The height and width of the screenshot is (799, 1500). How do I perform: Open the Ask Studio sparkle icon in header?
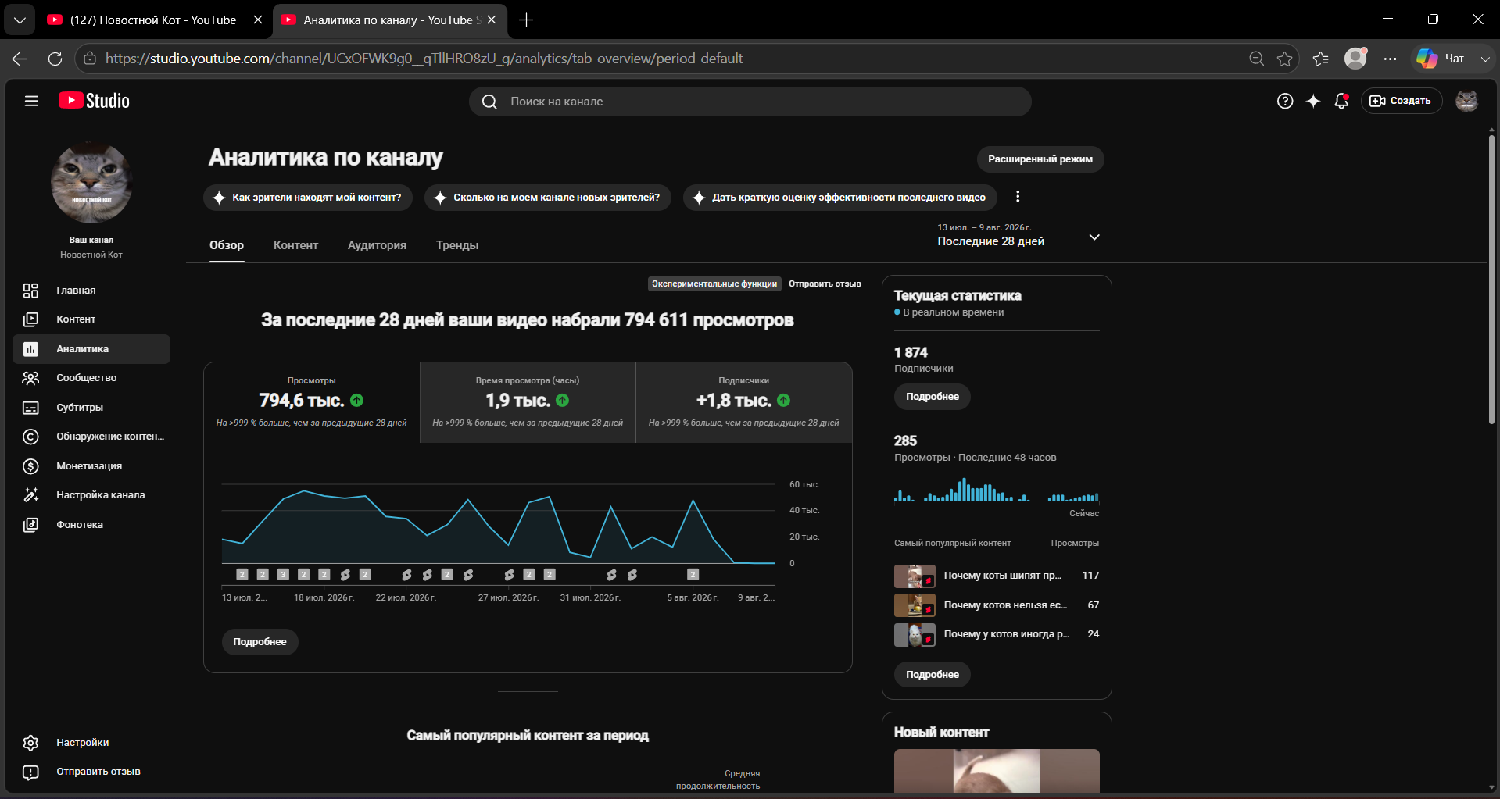click(x=1313, y=101)
